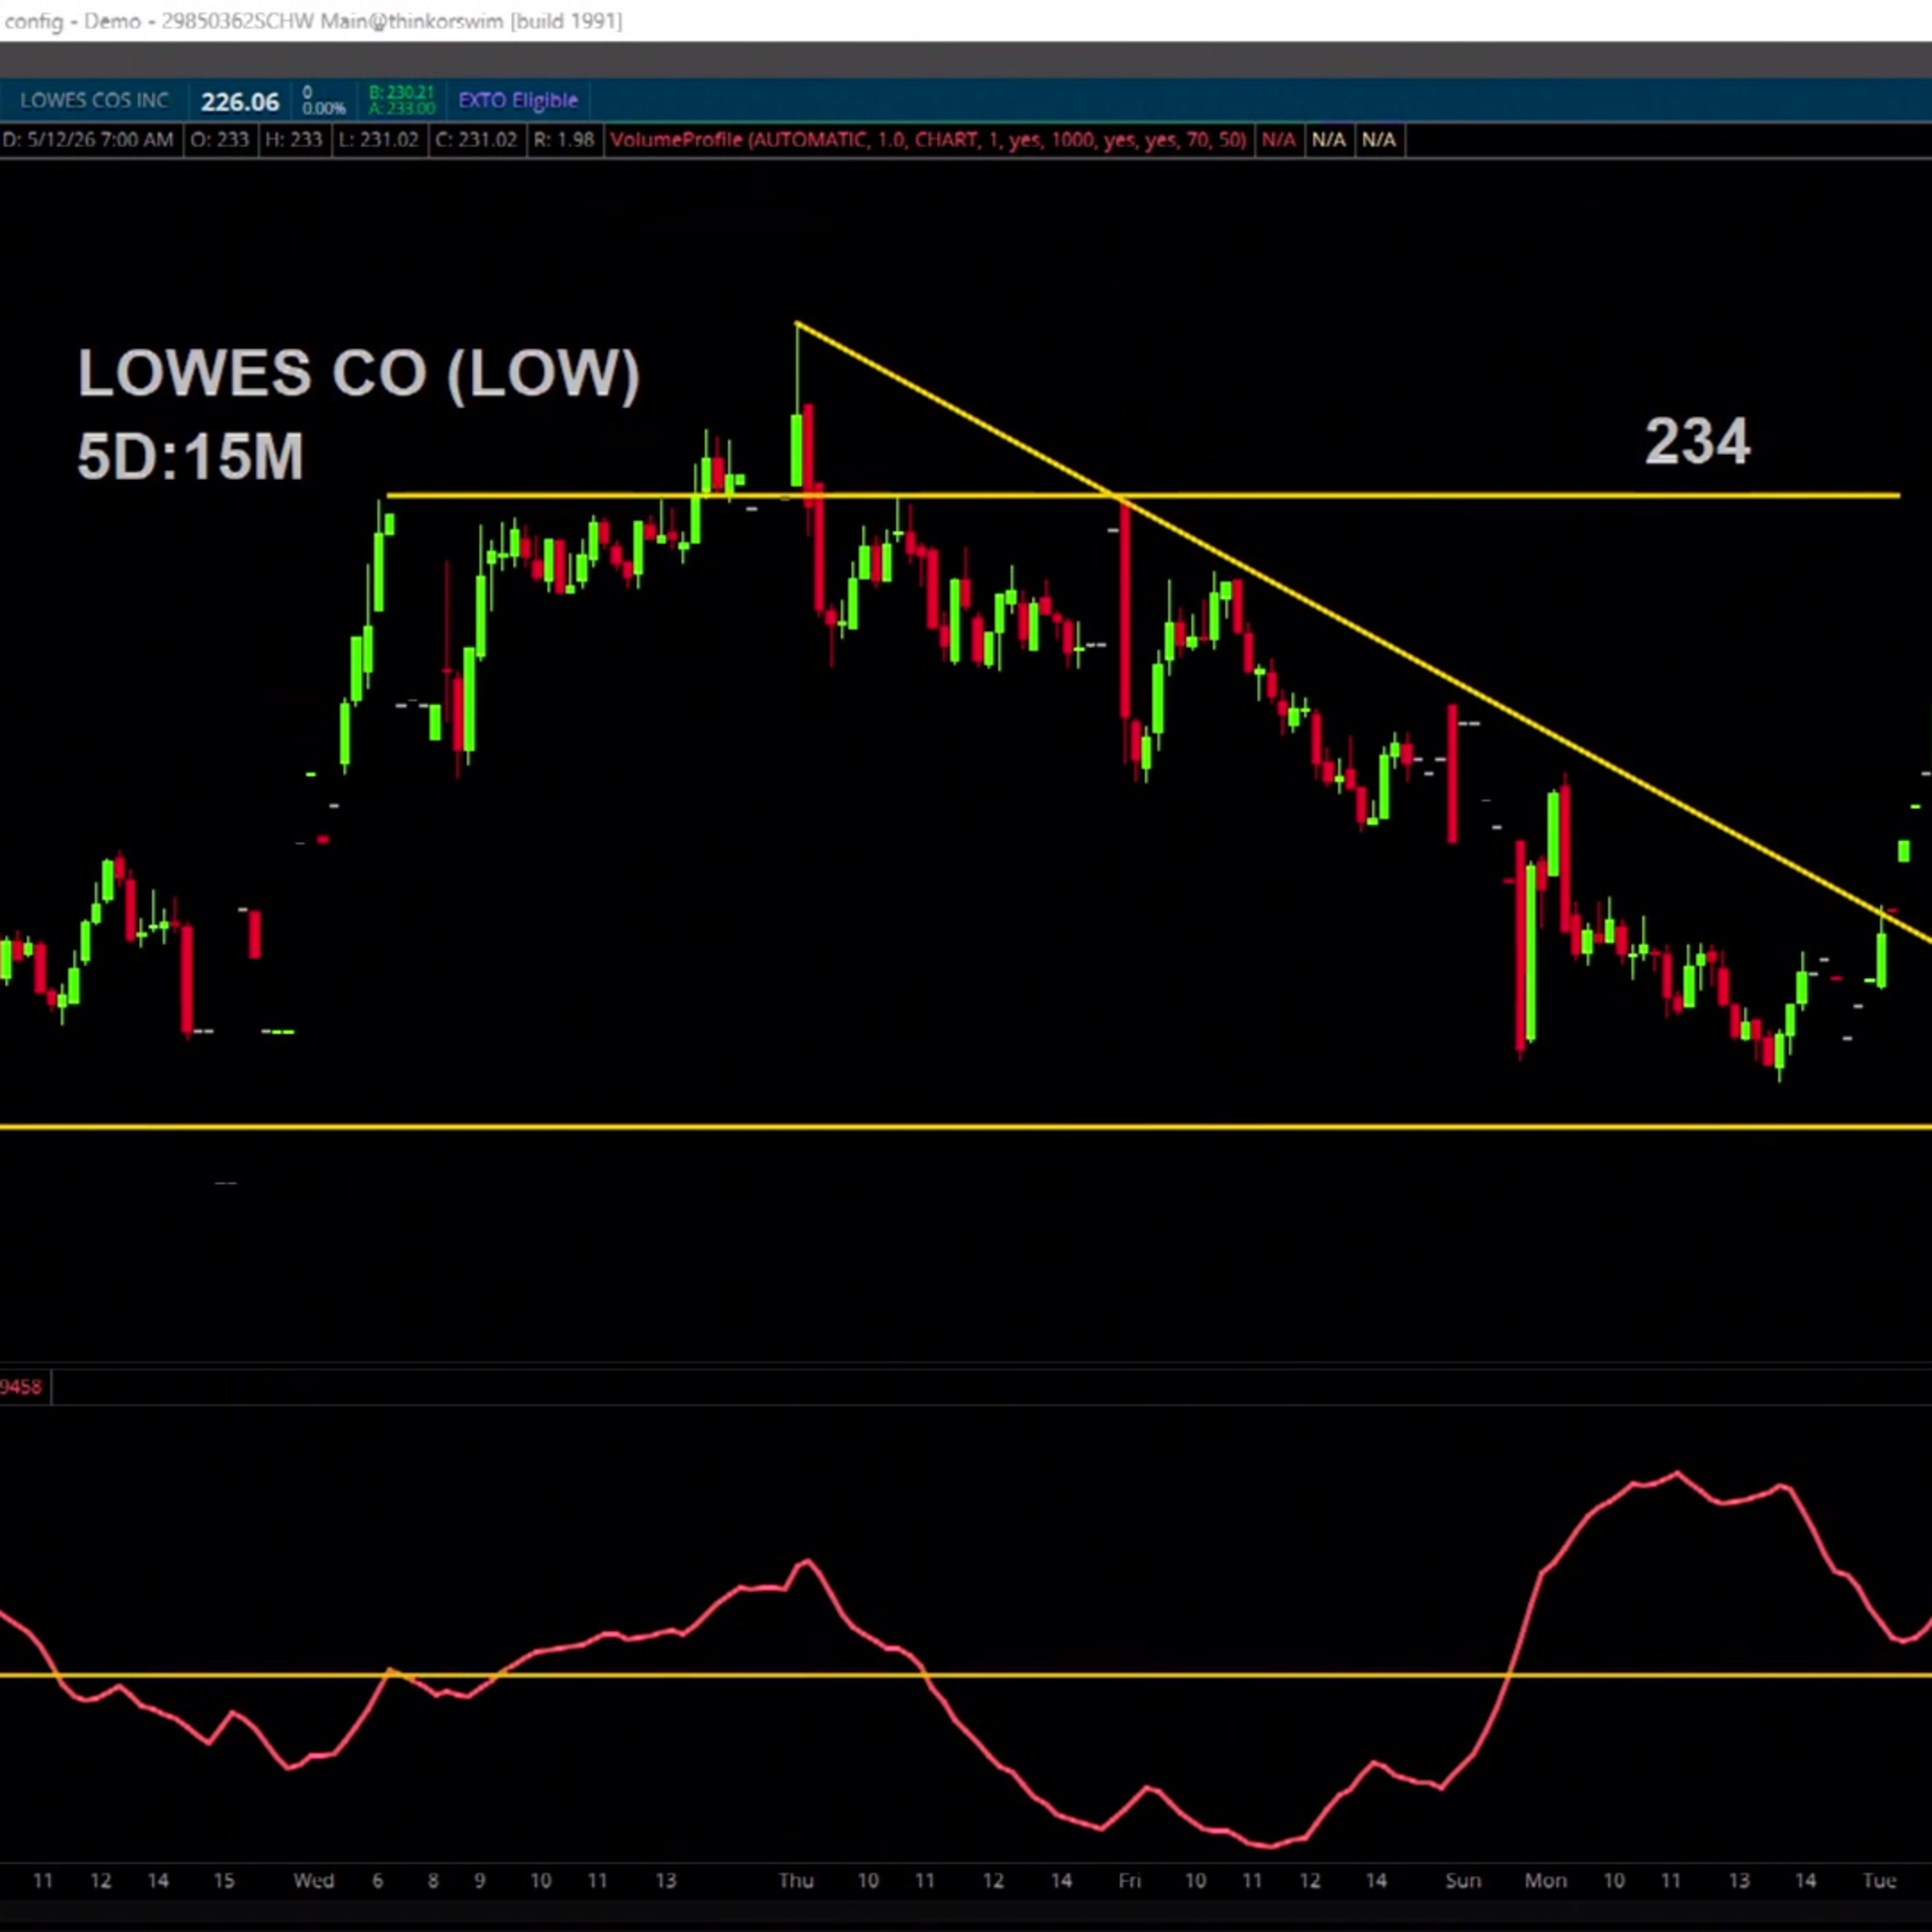Click the 9458 lower study value label
1932x1932 pixels.
click(x=21, y=1387)
